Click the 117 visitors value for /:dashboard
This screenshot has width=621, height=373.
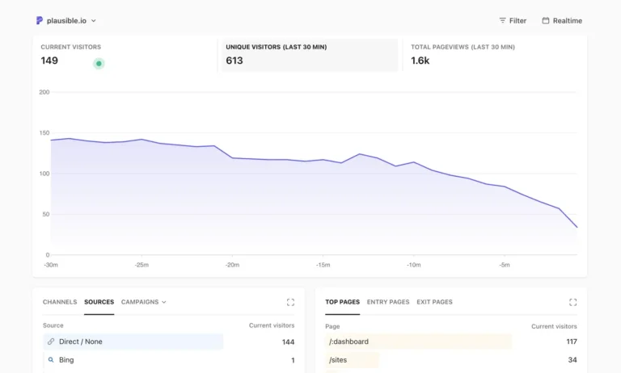tap(572, 342)
